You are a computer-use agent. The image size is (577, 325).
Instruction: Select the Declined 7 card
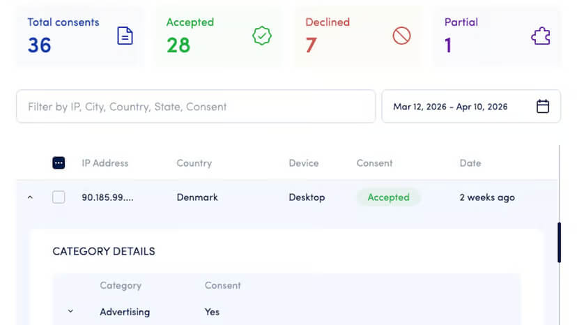[358, 37]
